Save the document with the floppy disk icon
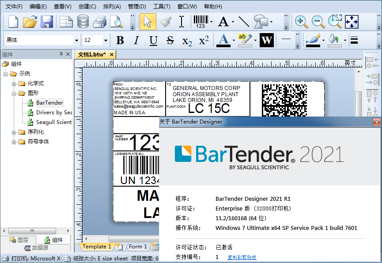The image size is (382, 263). click(x=46, y=22)
